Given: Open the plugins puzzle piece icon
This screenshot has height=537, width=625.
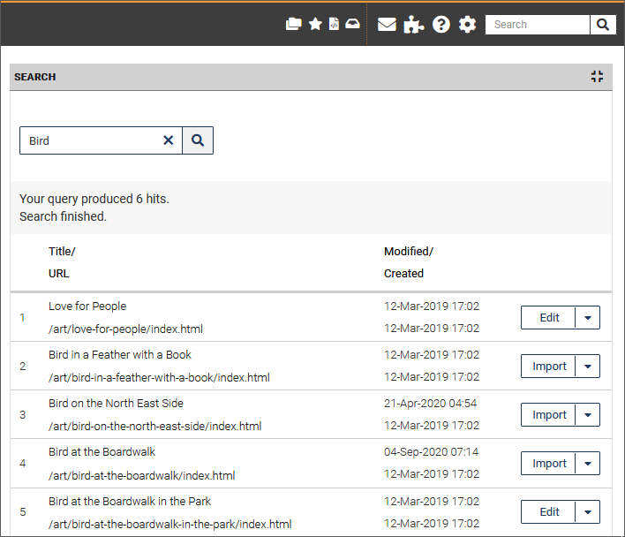Looking at the screenshot, I should 413,25.
